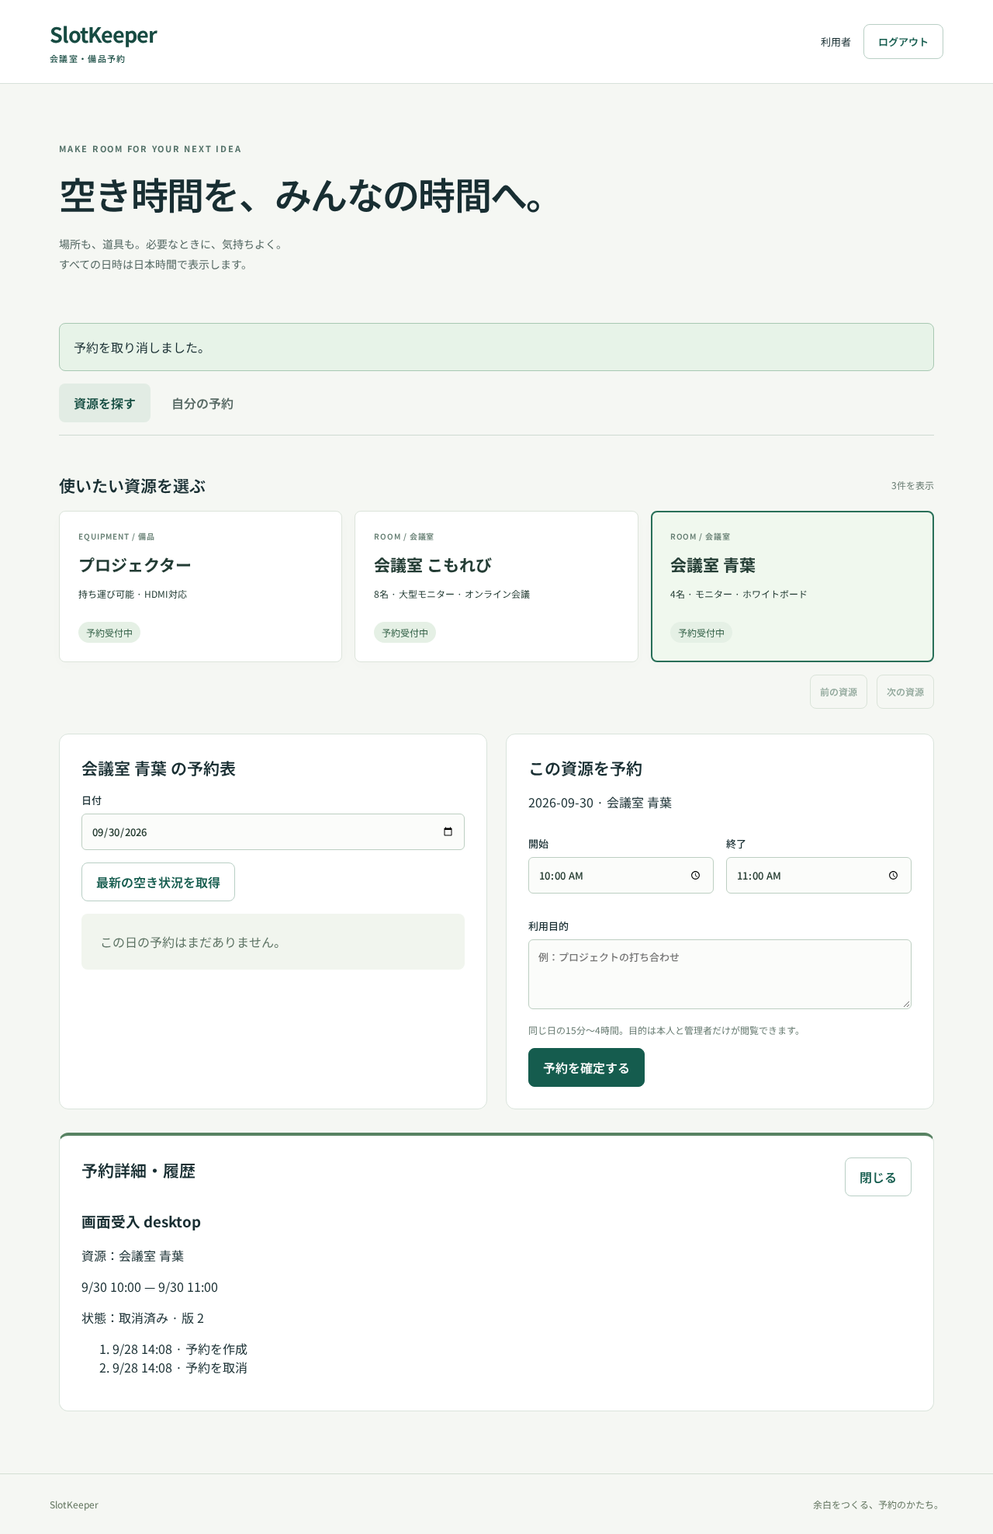993x1534 pixels.
Task: Click the 終了 time input showing 11:00 AM
Action: click(818, 876)
